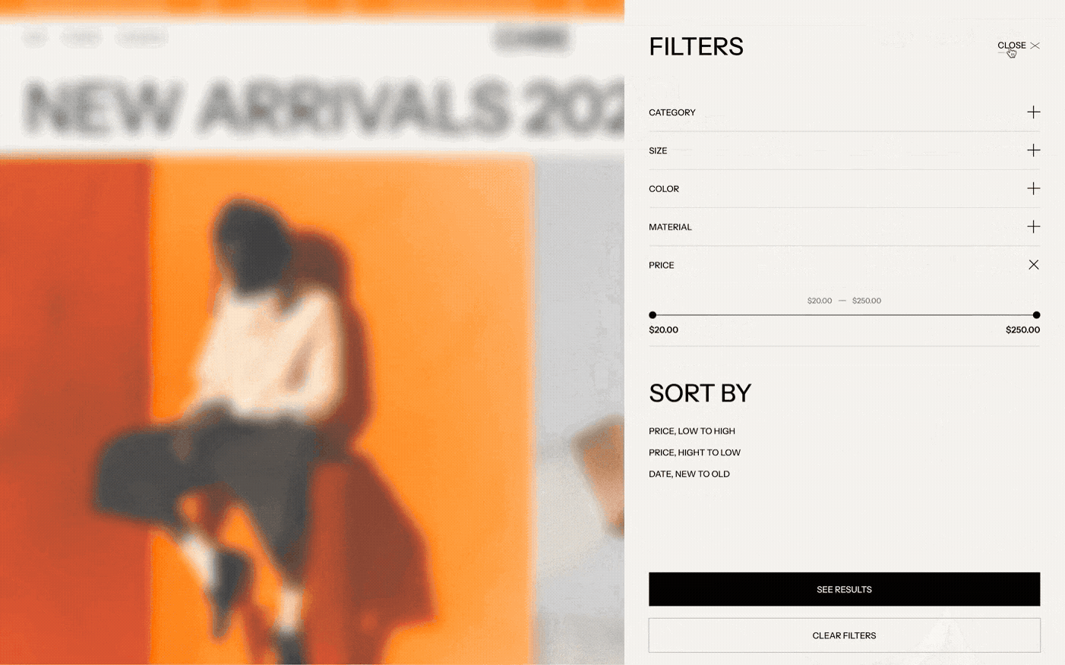1065x665 pixels.
Task: Sort by Date, New to Old
Action: [689, 474]
